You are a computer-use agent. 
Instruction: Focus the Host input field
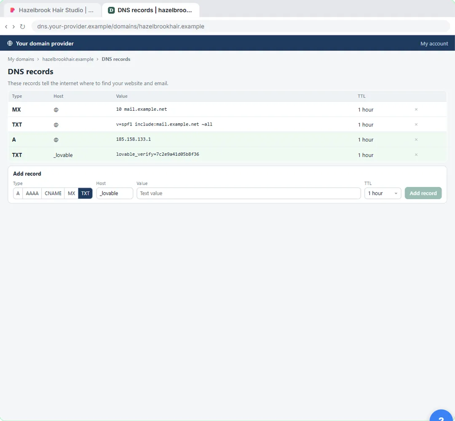point(115,193)
